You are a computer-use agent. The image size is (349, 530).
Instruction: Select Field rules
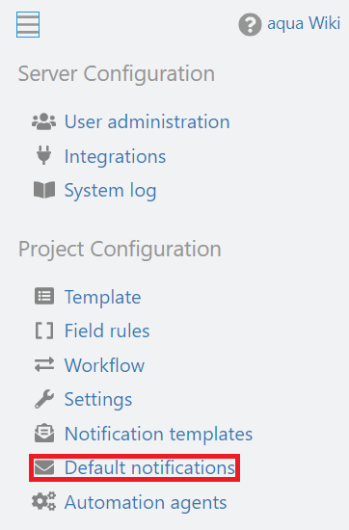[x=107, y=331]
